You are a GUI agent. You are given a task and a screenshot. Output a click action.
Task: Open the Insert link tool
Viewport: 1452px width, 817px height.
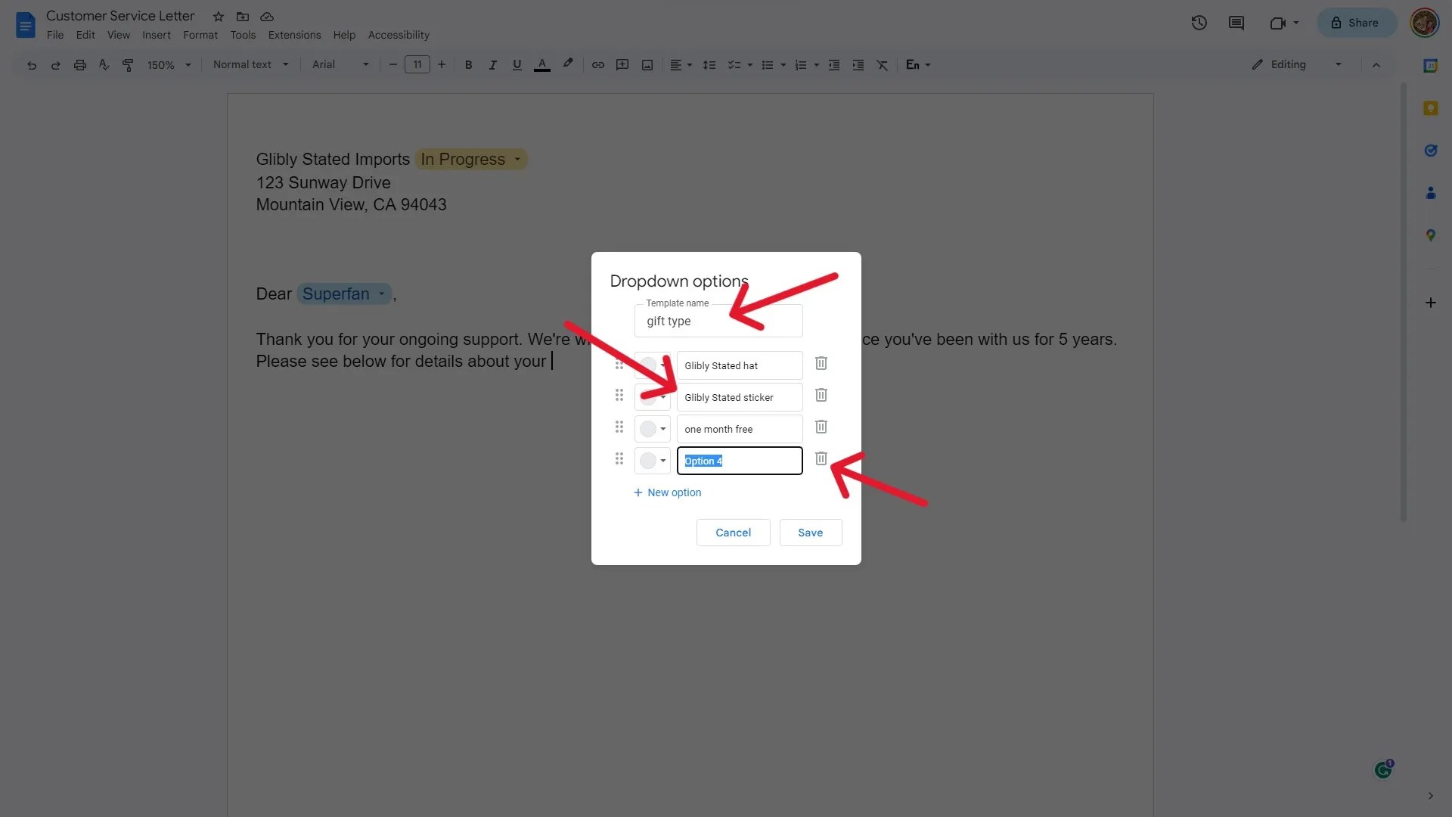click(598, 65)
